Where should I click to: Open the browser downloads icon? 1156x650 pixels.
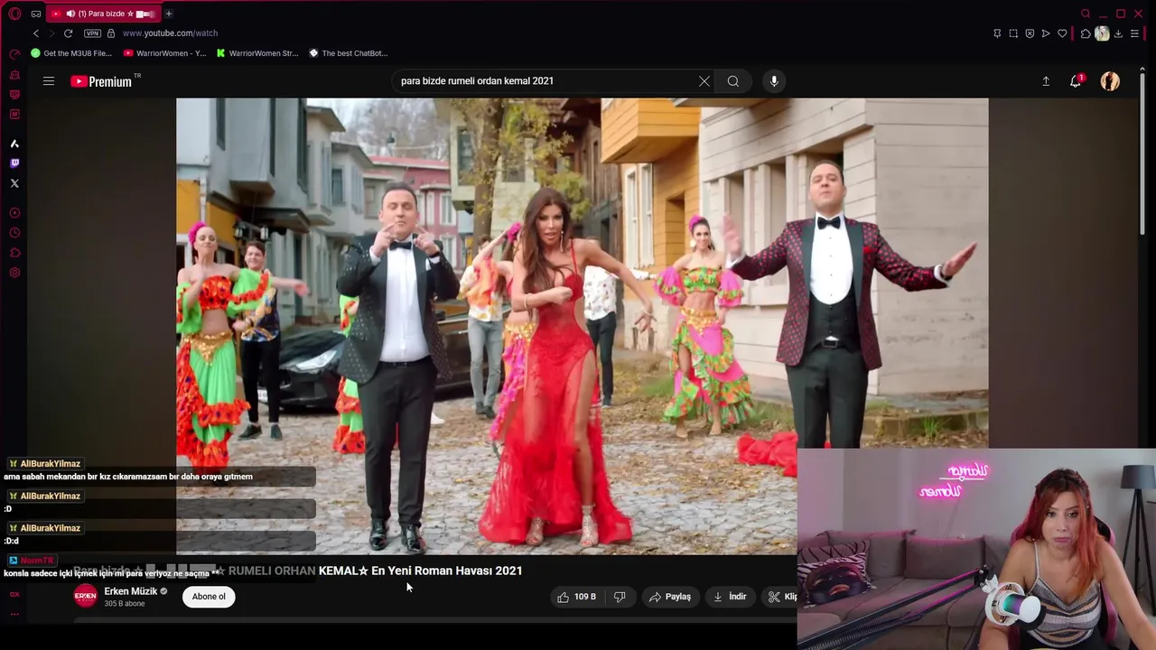tap(1118, 33)
